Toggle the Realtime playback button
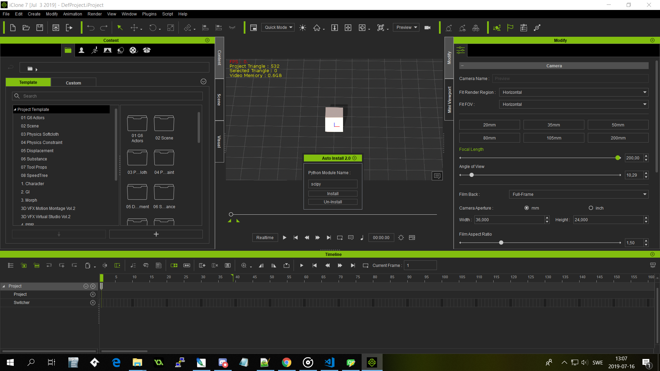The image size is (660, 371). pos(265,238)
